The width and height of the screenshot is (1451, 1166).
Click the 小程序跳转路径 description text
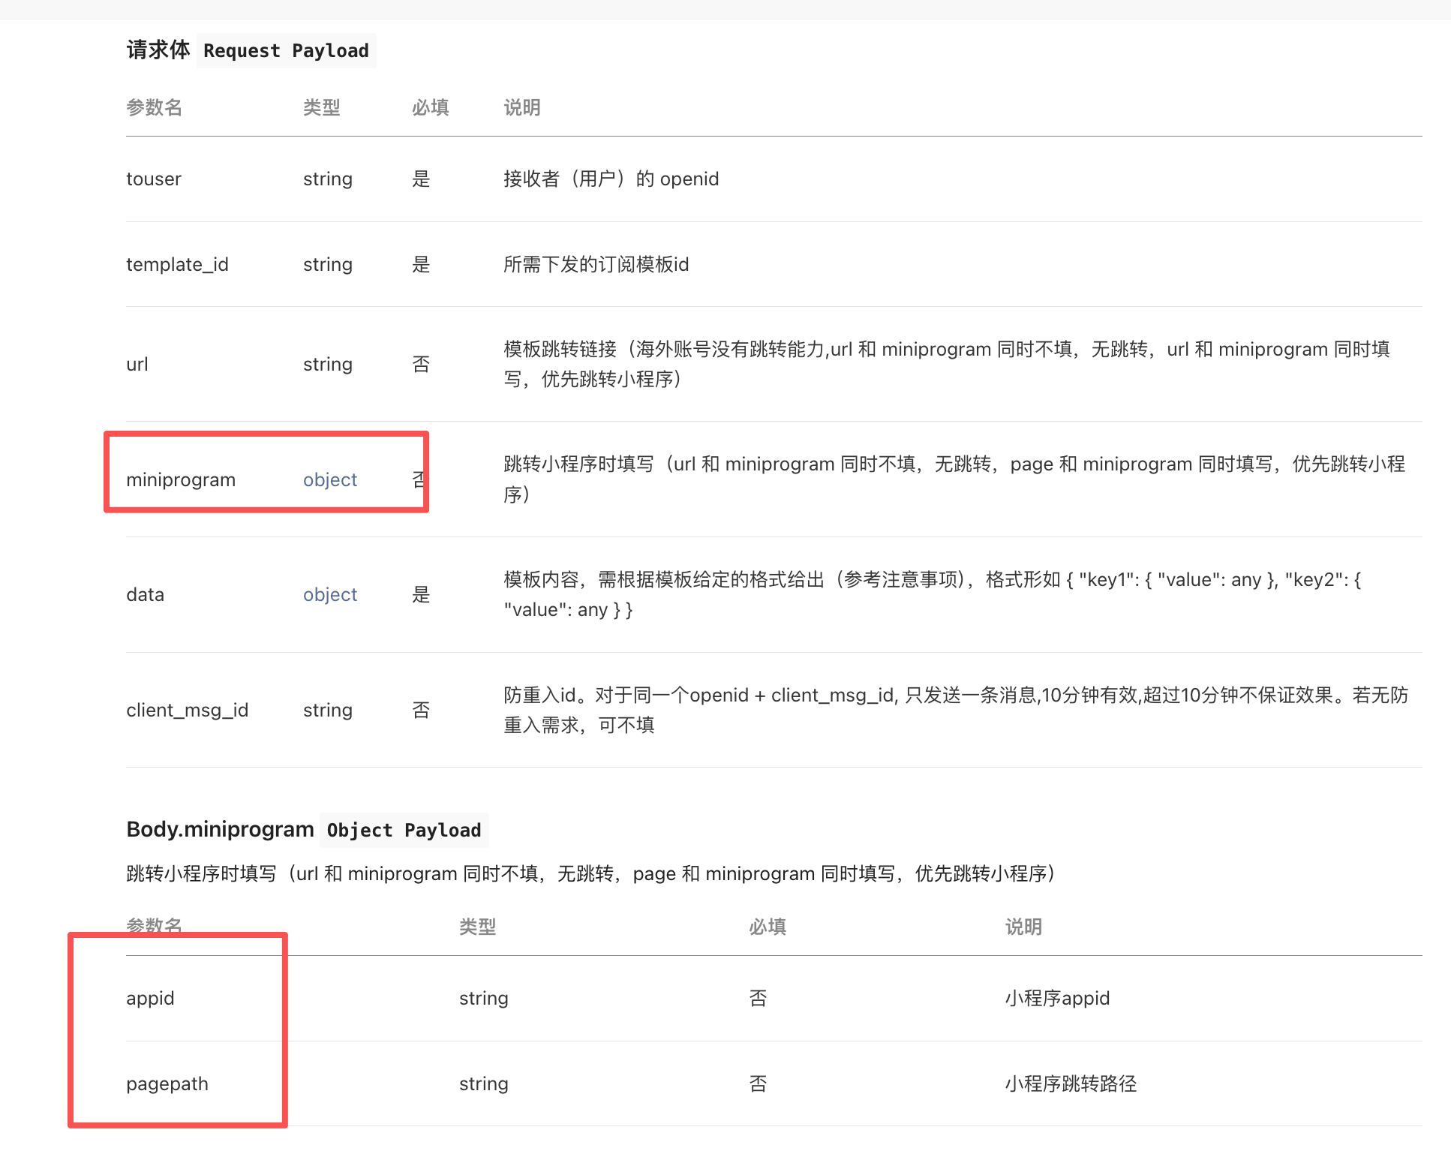[1071, 1083]
